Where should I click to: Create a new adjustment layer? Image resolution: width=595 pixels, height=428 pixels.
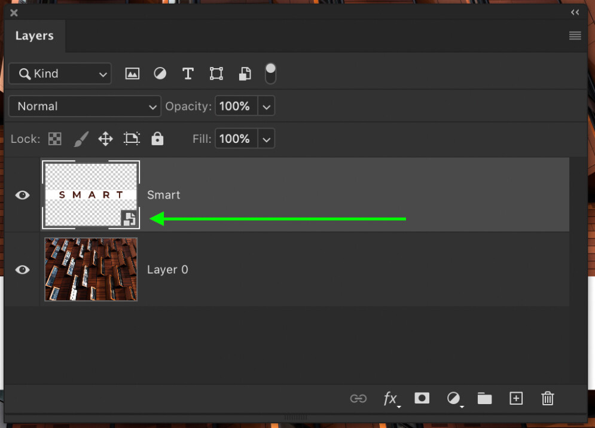click(x=453, y=399)
